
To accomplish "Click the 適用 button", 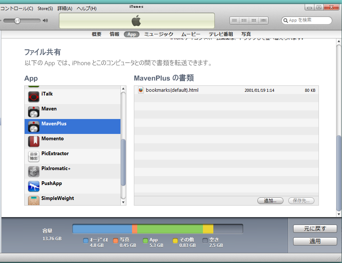I will click(x=315, y=241).
